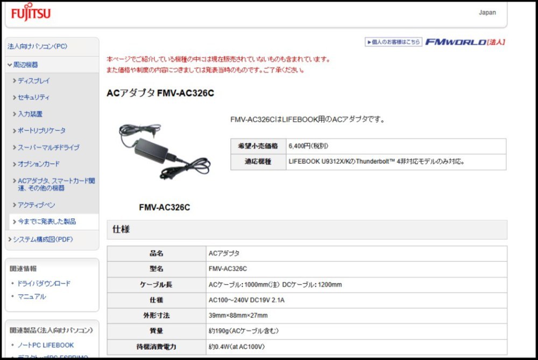Click the 関連情報 sidebar heading
538x360 pixels.
point(23,268)
